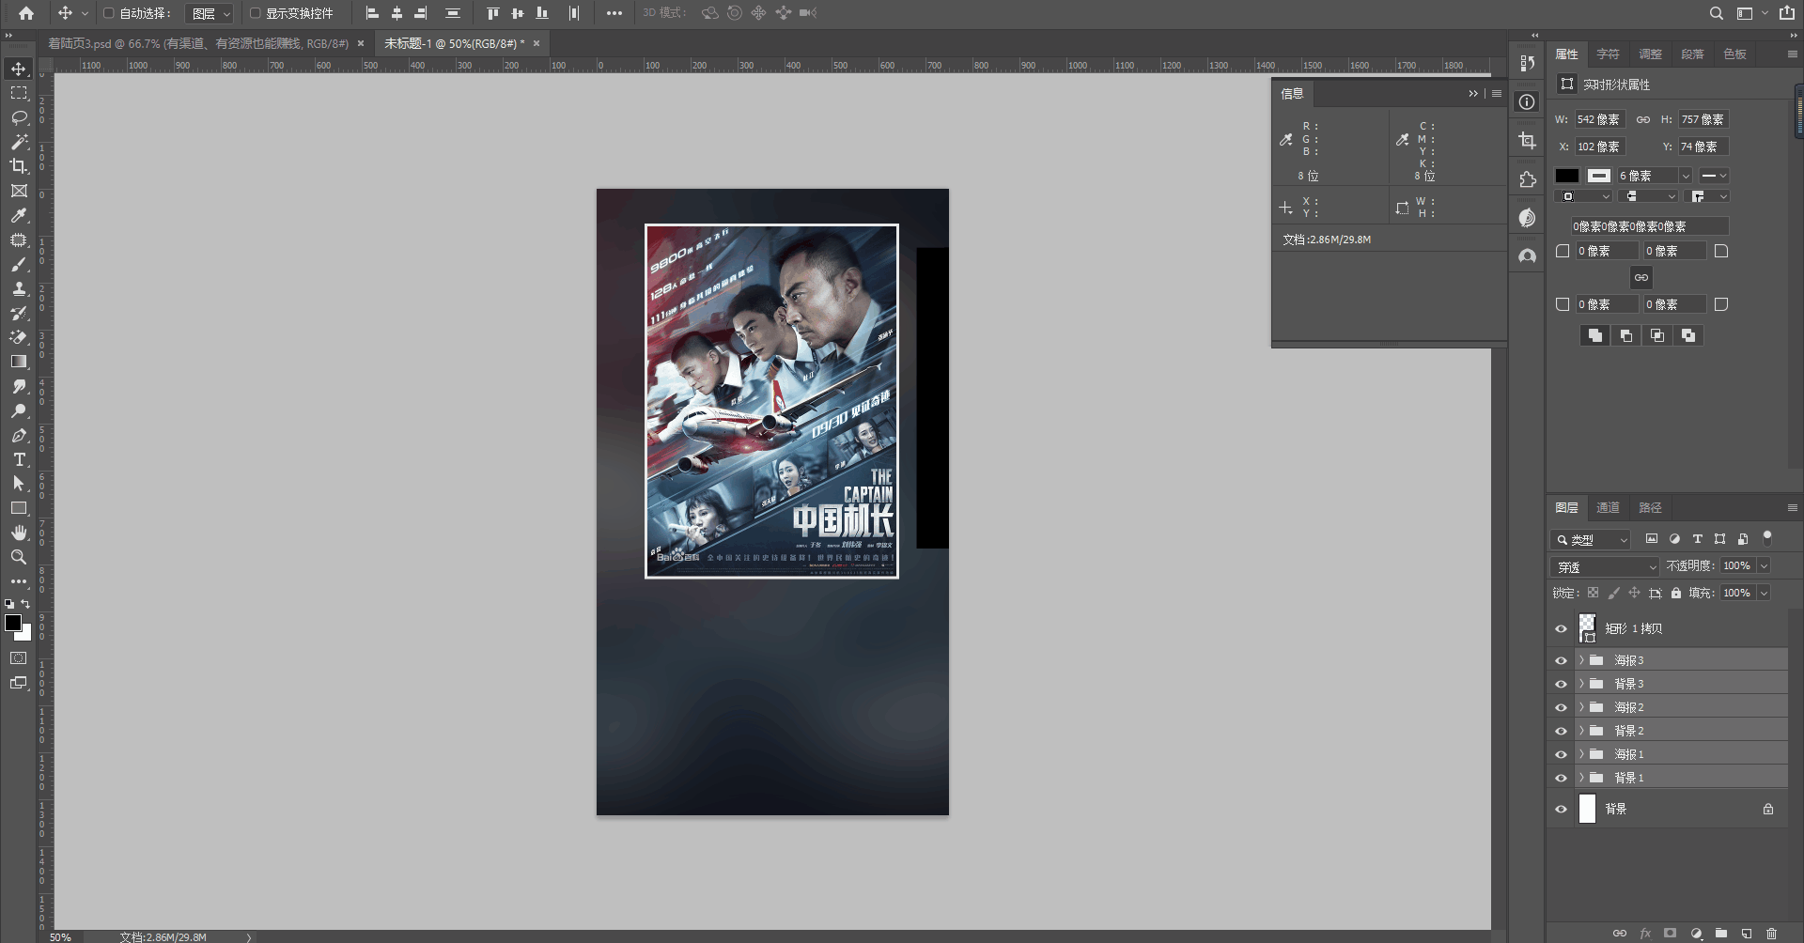
Task: Open the search icon at top right
Action: click(1716, 13)
